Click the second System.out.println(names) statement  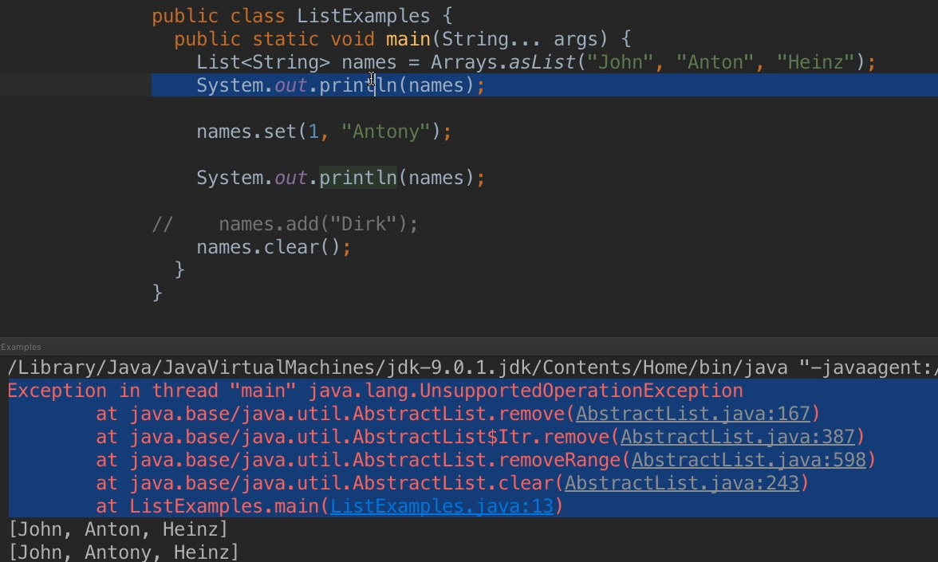click(x=341, y=179)
